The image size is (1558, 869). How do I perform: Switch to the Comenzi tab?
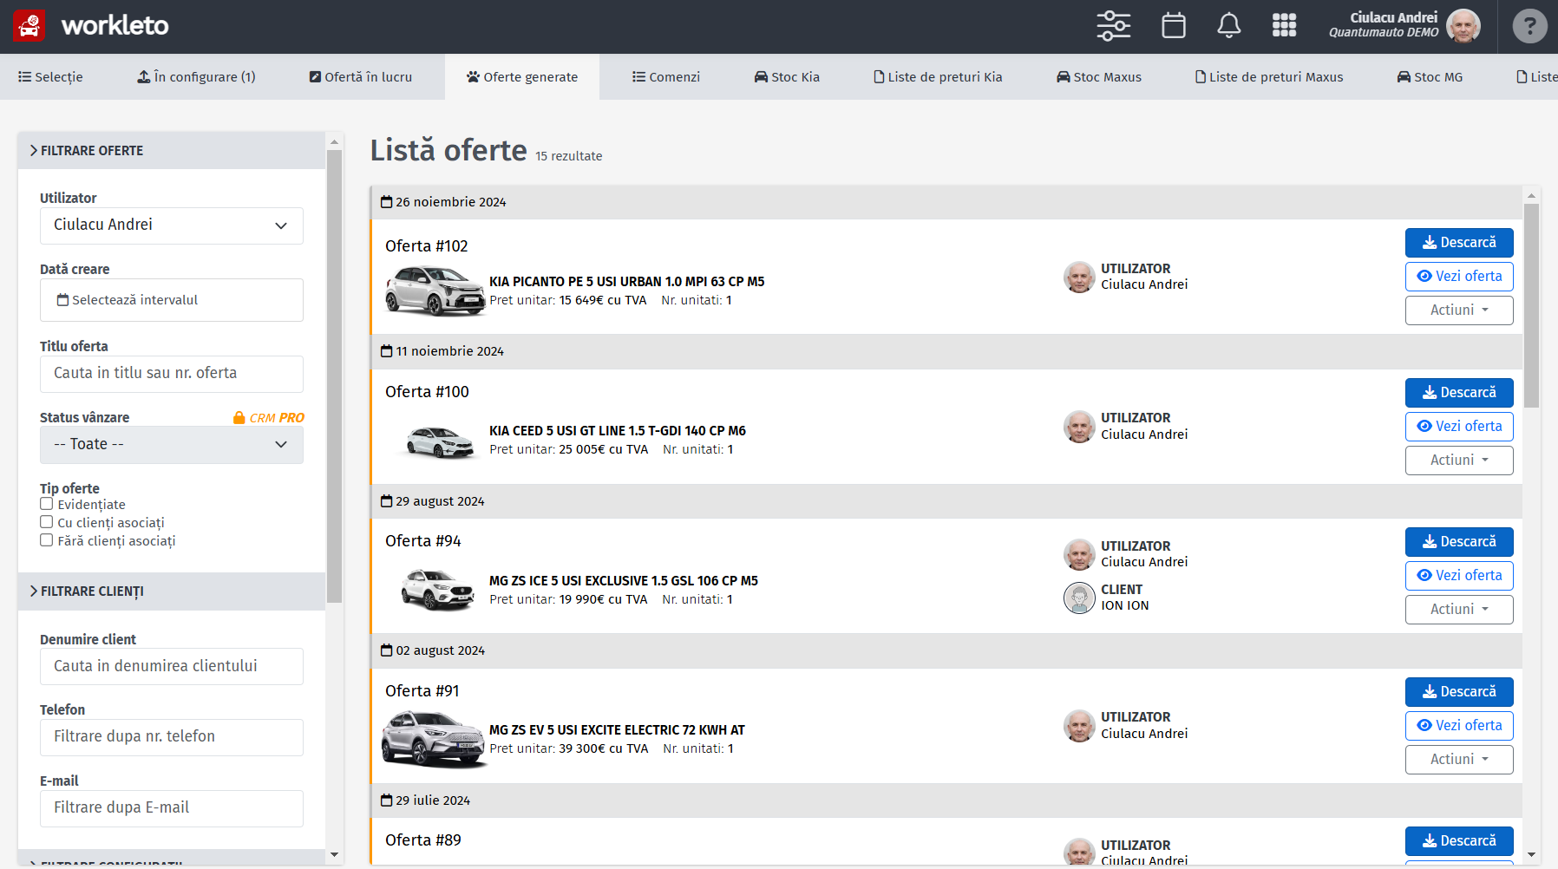point(666,77)
